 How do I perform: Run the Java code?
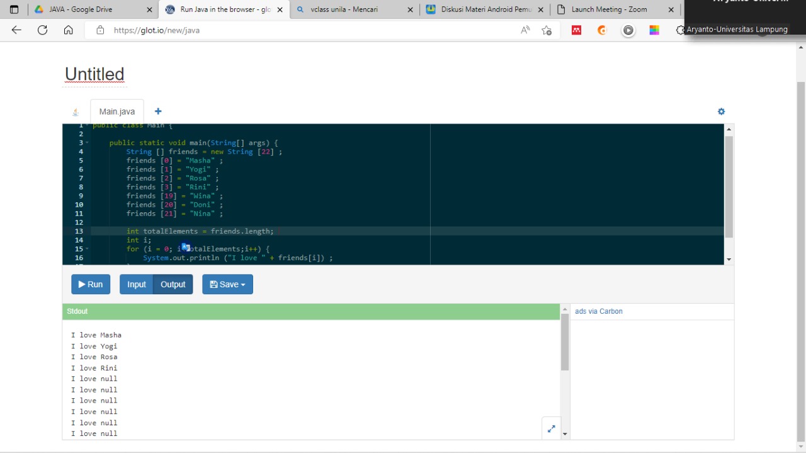click(91, 284)
